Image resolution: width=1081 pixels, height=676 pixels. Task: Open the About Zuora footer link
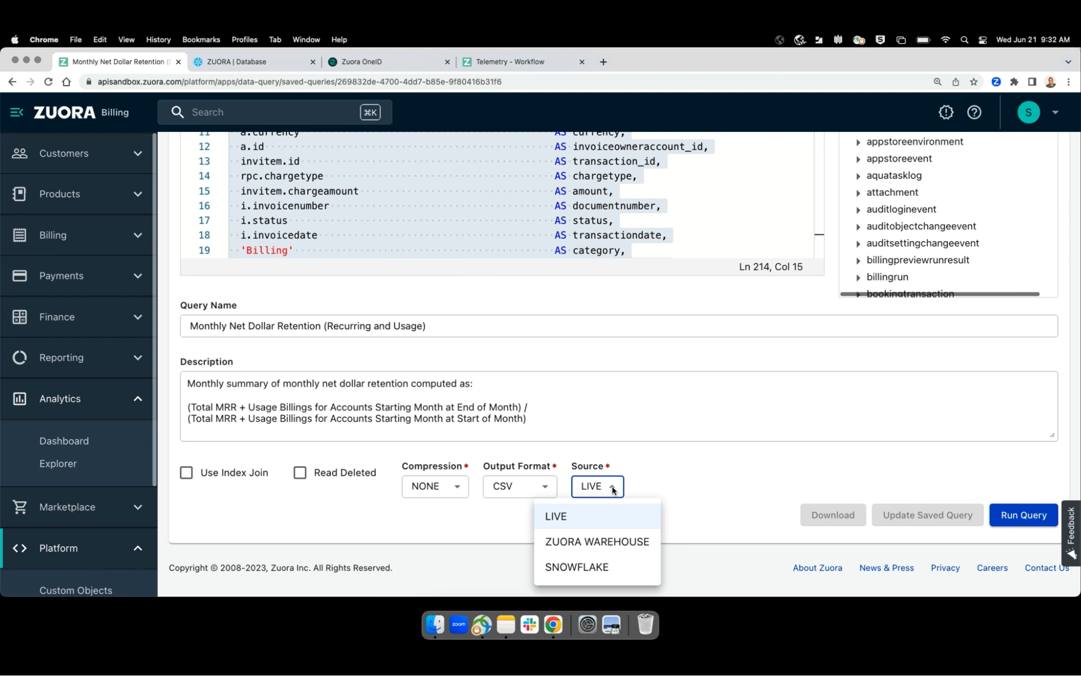click(817, 568)
